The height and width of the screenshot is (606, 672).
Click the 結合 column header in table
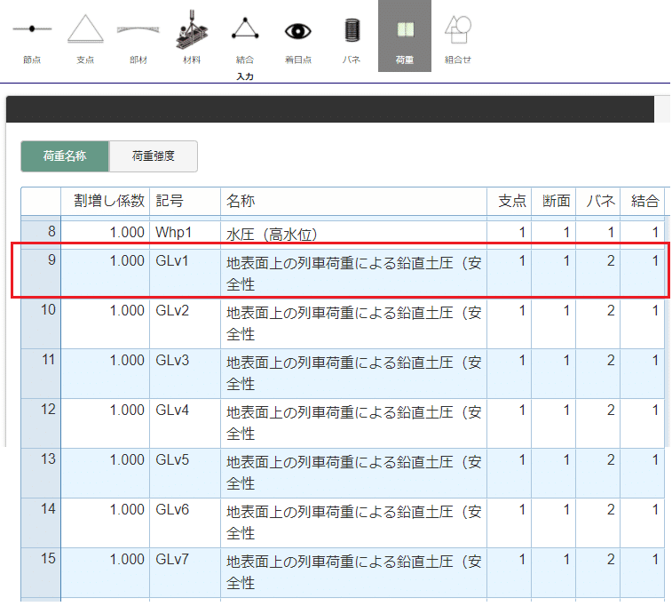click(643, 201)
